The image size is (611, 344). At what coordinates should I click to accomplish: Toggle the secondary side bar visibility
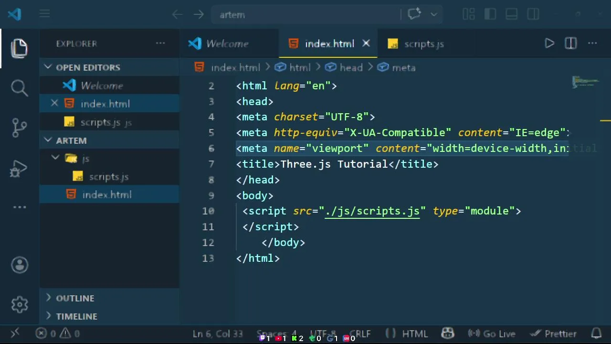pyautogui.click(x=533, y=15)
